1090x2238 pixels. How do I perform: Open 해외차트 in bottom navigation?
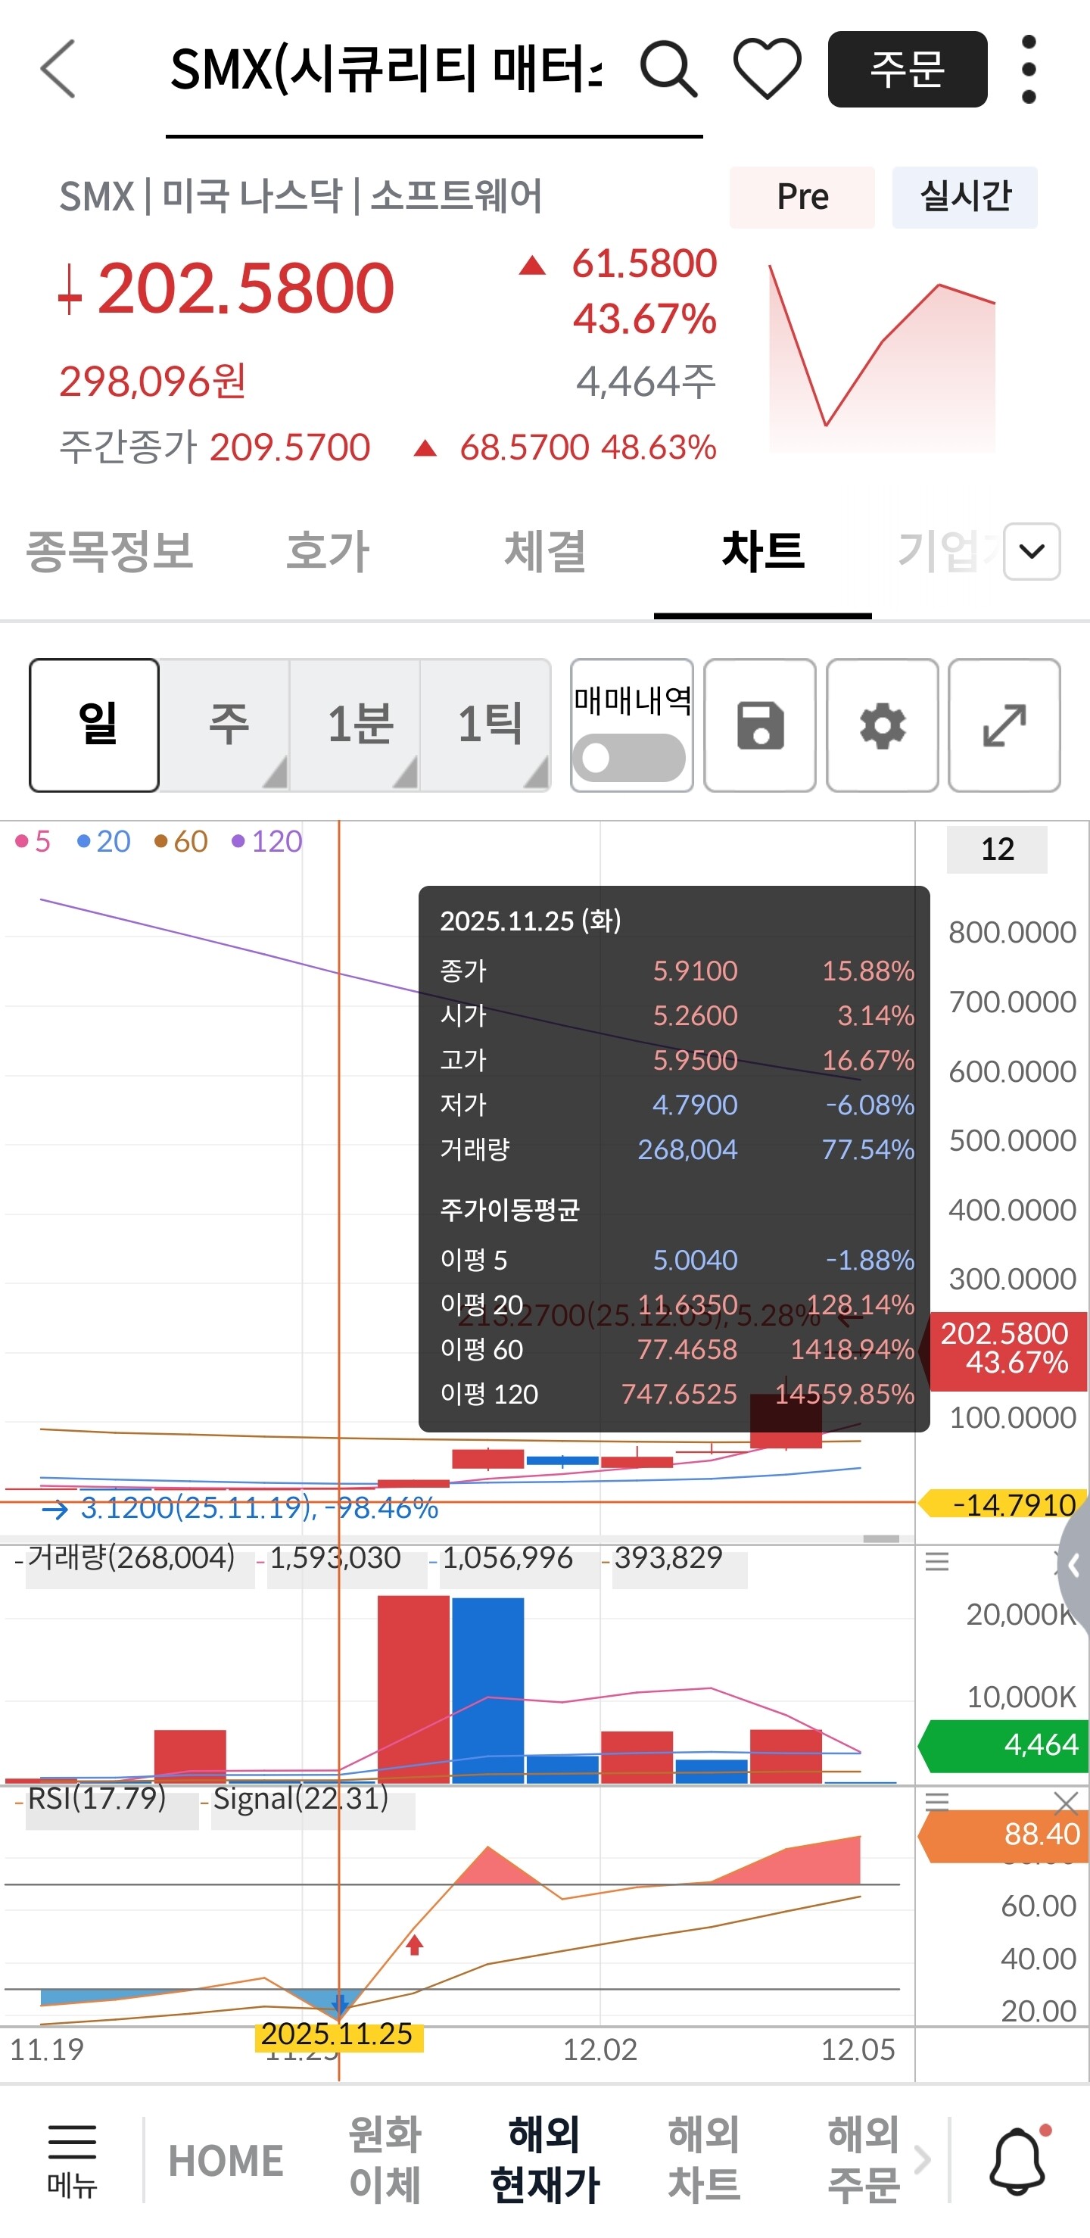705,2161
